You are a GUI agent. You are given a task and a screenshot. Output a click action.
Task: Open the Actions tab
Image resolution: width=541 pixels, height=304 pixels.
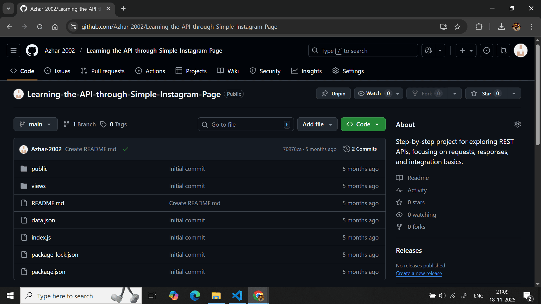click(150, 71)
